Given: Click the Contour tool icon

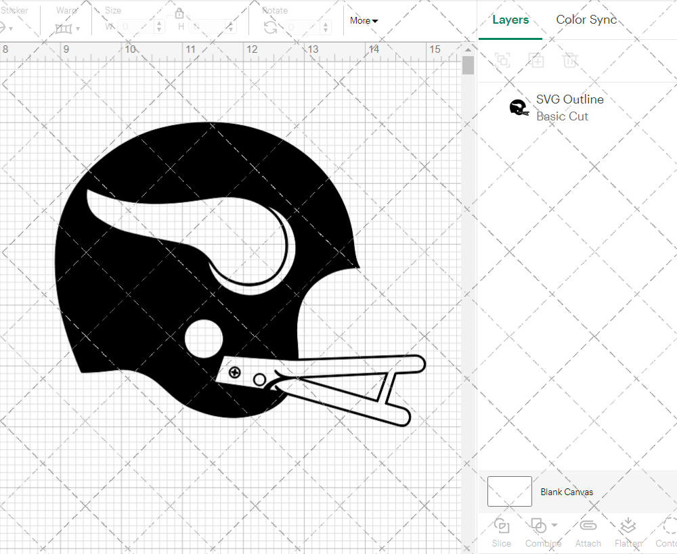Looking at the screenshot, I should pos(670,526).
